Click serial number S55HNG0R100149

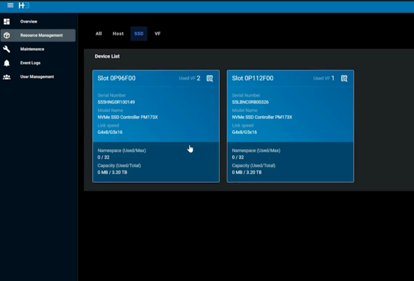tap(116, 102)
